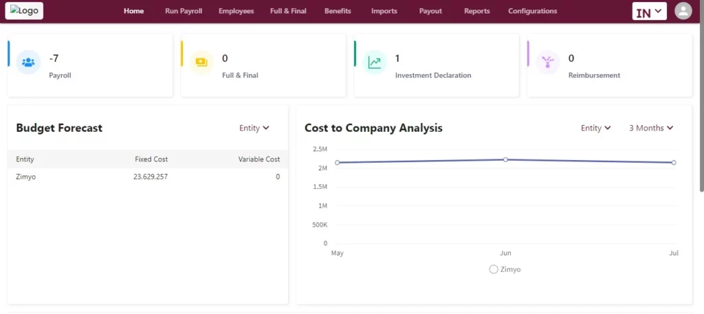Viewport: 704px width, 314px height.
Task: Click the page vertical scrollbar
Action: (x=701, y=96)
